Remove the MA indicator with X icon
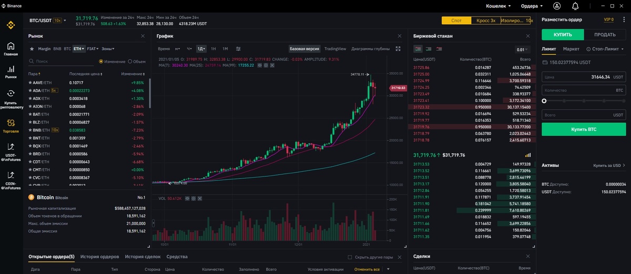This screenshot has height=274, width=631. tap(271, 65)
